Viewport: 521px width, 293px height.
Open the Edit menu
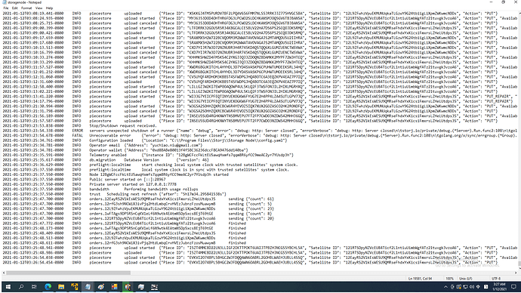pos(15,8)
